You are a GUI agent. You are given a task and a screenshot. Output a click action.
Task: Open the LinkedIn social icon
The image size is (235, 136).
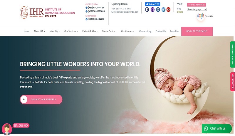point(158,10)
